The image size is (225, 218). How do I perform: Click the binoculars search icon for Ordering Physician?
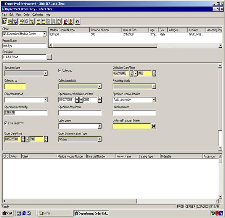click(x=153, y=126)
